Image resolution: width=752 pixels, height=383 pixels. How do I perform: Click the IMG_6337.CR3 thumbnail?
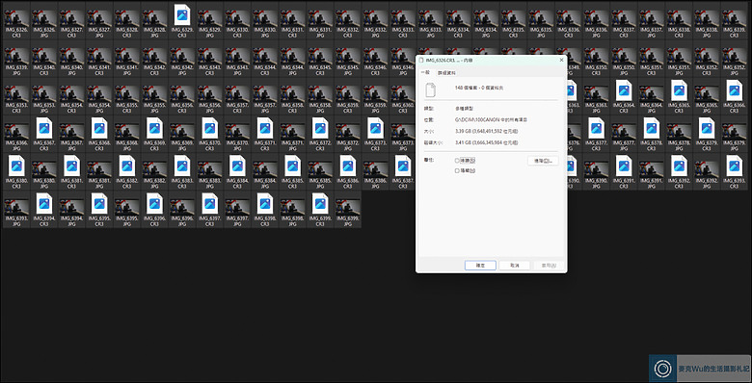click(624, 18)
